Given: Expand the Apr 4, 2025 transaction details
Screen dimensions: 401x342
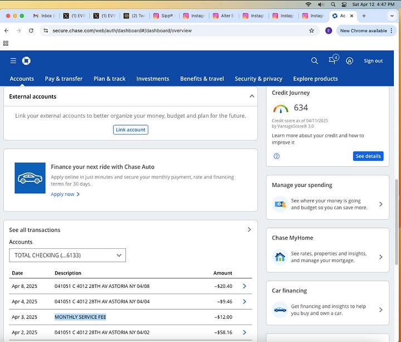Looking at the screenshot, I should tap(244, 301).
